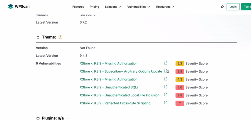Viewport: 251px width, 120px height.
Task: Open external link icon for Reflected Cross-Site Scripting
Action: click(166, 103)
